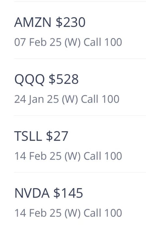
Task: Select the QQQ $528 option position
Action: coord(80,87)
